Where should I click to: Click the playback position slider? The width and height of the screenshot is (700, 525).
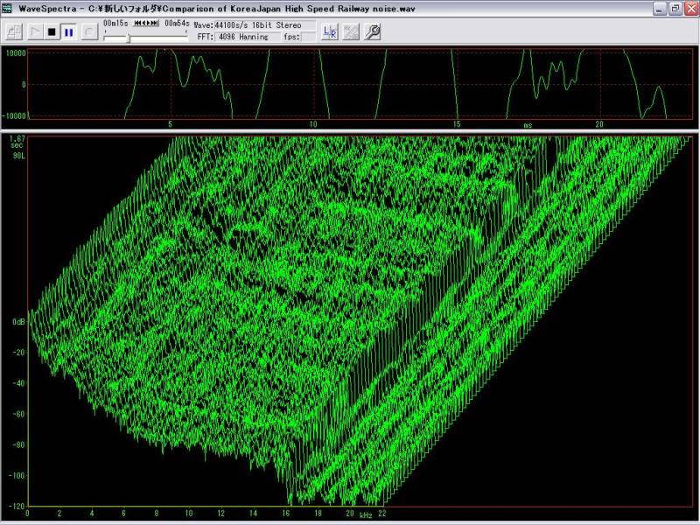(129, 38)
